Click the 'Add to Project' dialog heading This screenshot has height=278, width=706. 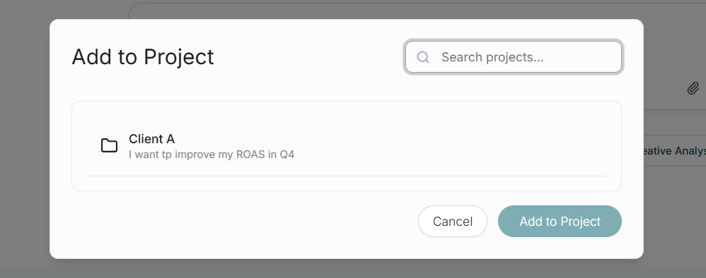point(143,57)
